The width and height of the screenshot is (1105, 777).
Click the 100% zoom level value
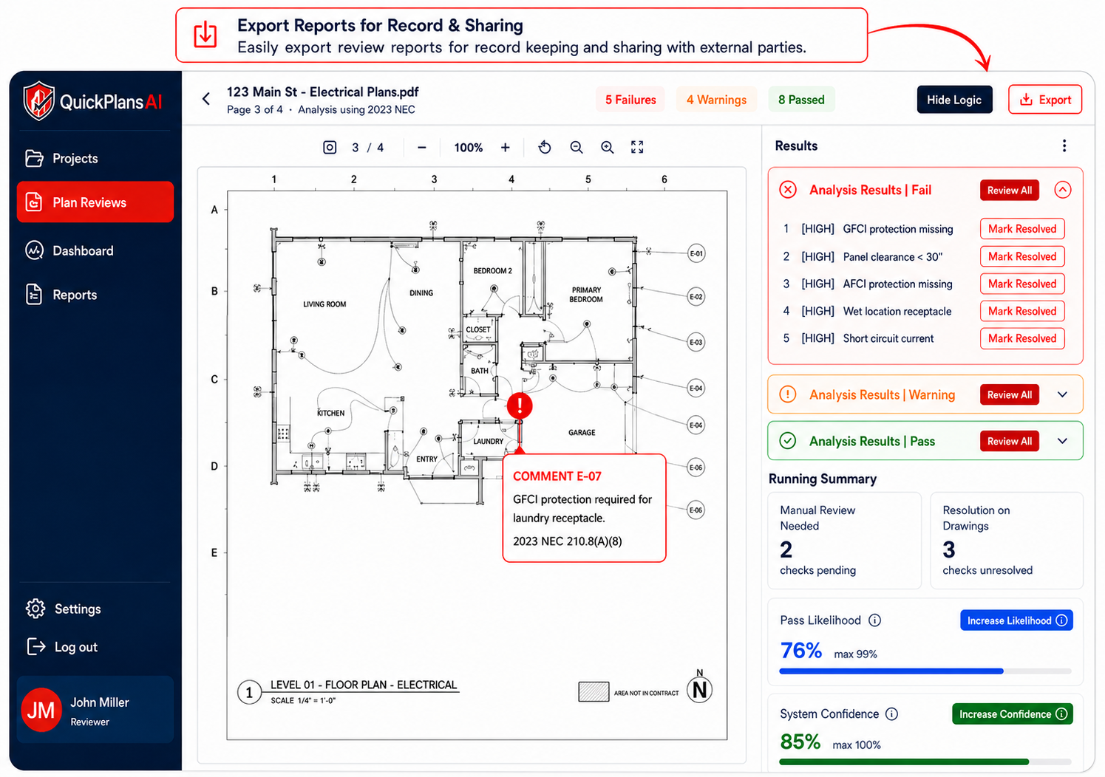coord(469,148)
